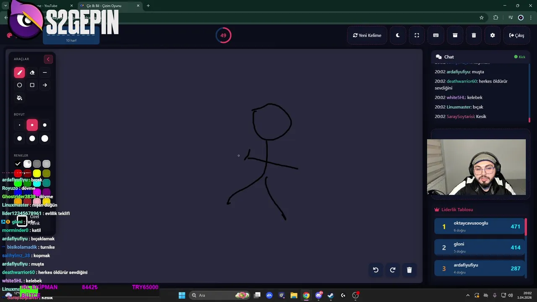
Task: Pick the teal color swatch
Action: point(47,183)
